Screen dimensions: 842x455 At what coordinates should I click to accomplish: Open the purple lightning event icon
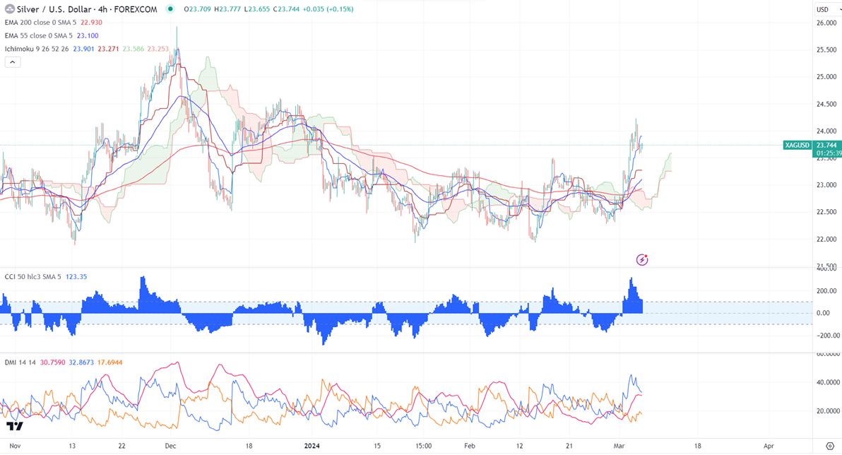click(x=641, y=260)
